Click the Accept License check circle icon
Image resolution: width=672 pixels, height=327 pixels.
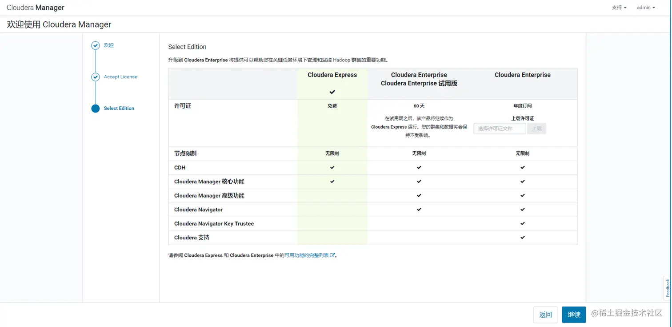click(x=95, y=77)
